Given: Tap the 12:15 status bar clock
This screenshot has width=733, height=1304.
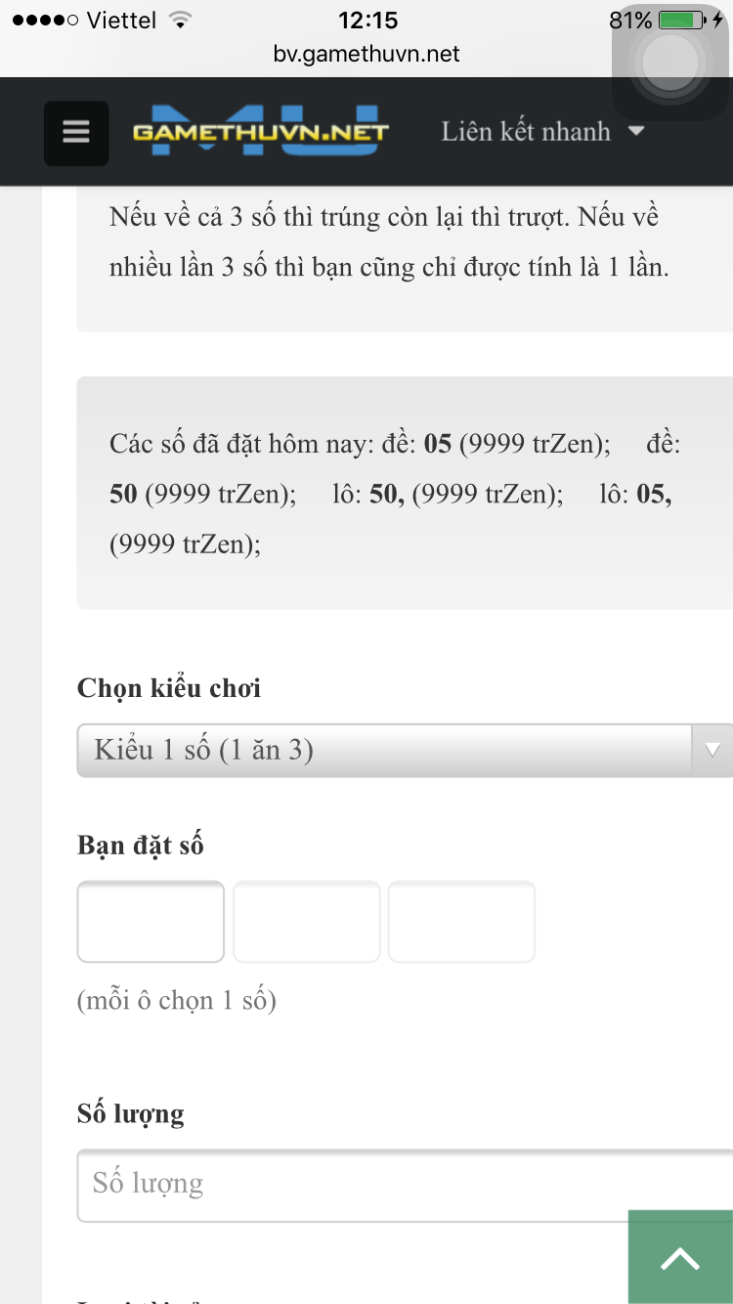Looking at the screenshot, I should click(367, 20).
